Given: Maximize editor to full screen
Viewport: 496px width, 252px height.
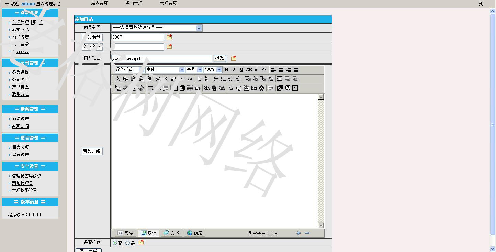Looking at the screenshot, I should tap(280, 88).
